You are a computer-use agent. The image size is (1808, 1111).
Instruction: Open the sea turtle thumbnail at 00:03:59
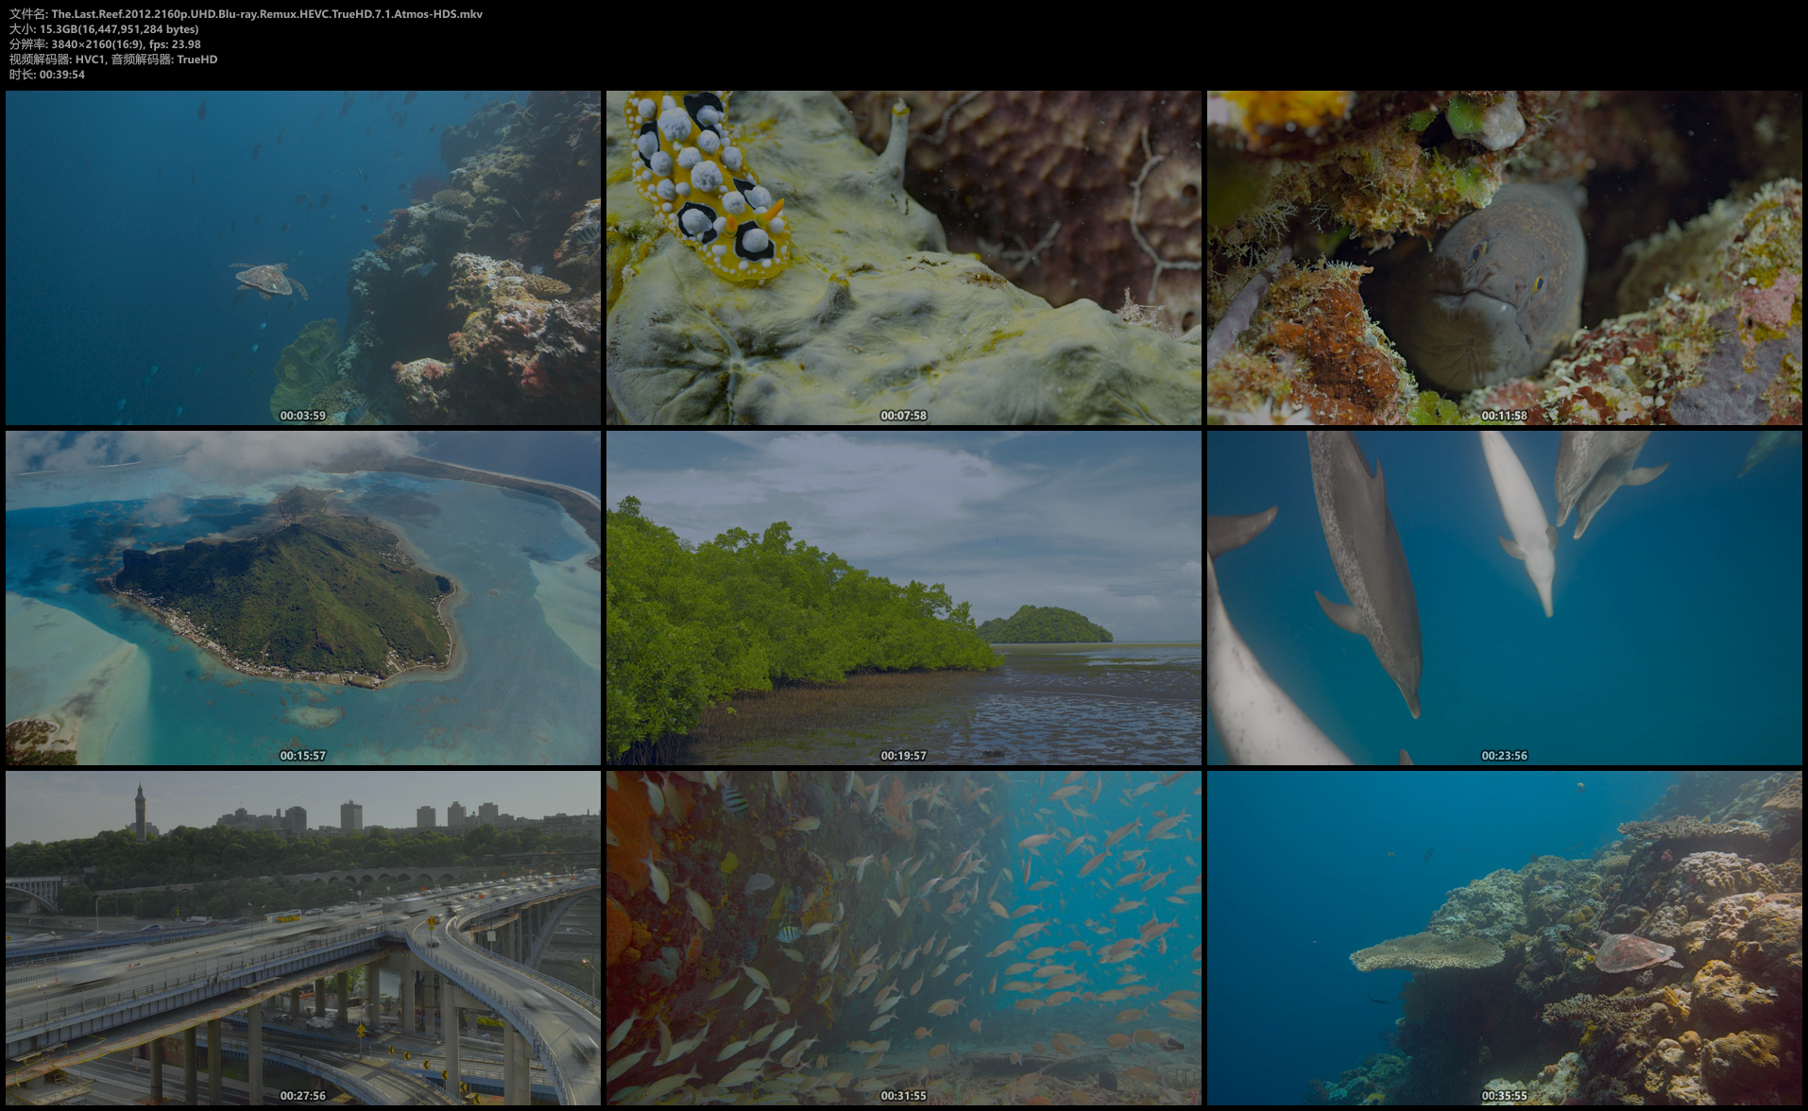302,257
